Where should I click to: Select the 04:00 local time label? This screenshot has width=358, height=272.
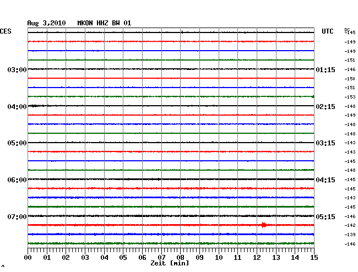coord(17,107)
